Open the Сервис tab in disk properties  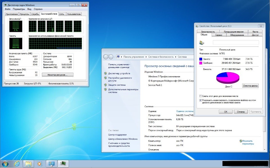[219, 35]
